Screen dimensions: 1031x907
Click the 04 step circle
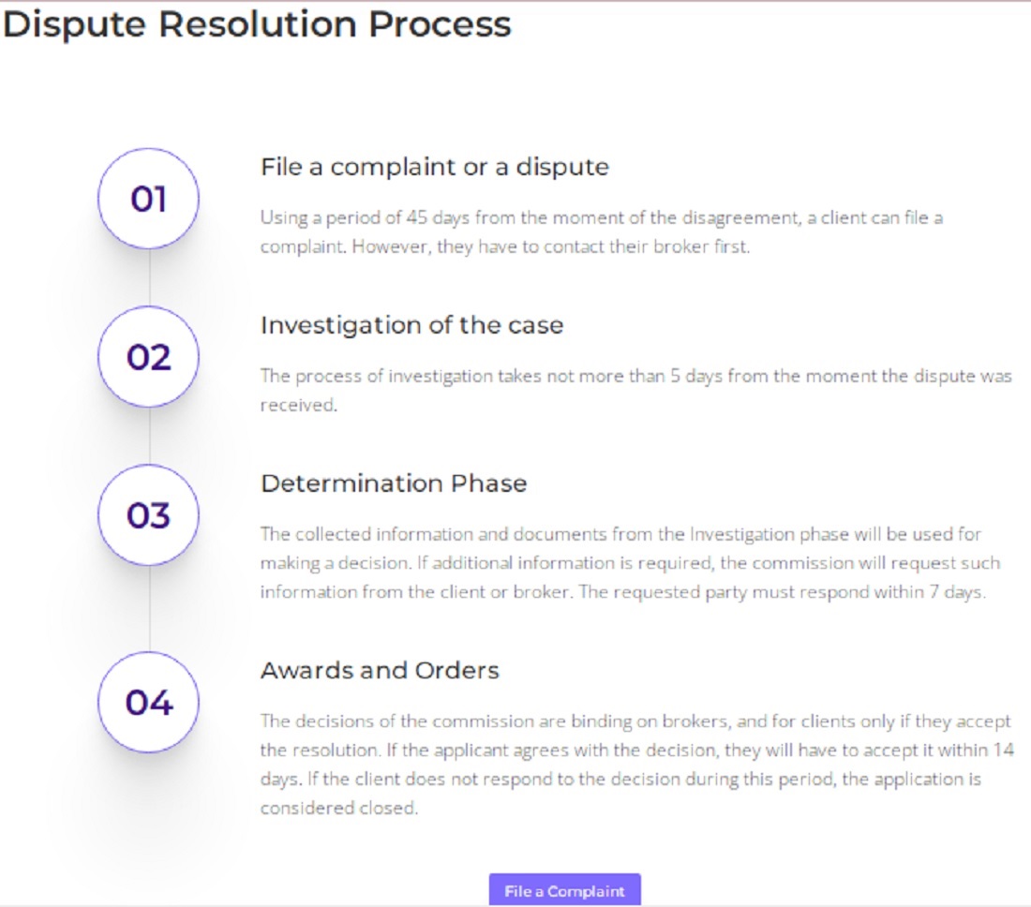click(x=149, y=702)
